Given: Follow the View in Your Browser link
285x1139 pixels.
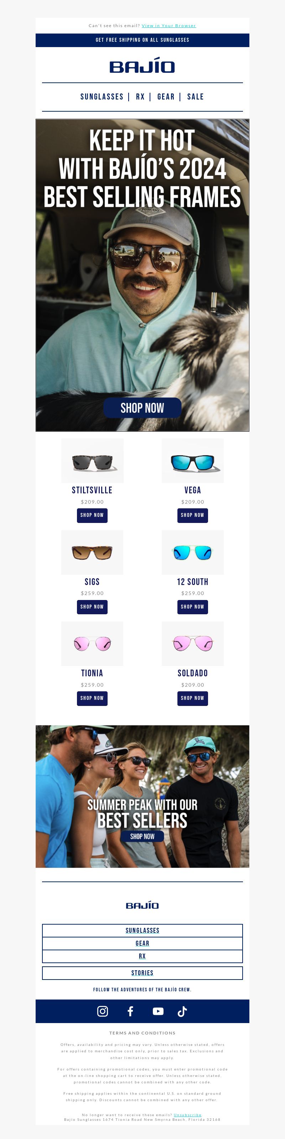Looking at the screenshot, I should (x=169, y=26).
